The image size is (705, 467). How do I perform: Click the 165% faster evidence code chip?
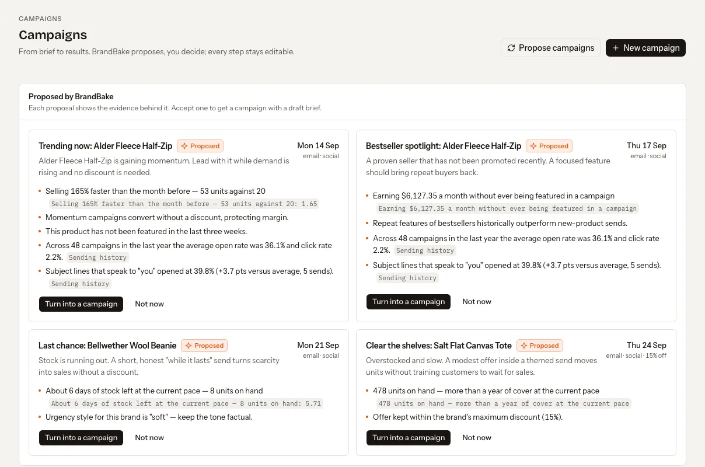(x=184, y=204)
